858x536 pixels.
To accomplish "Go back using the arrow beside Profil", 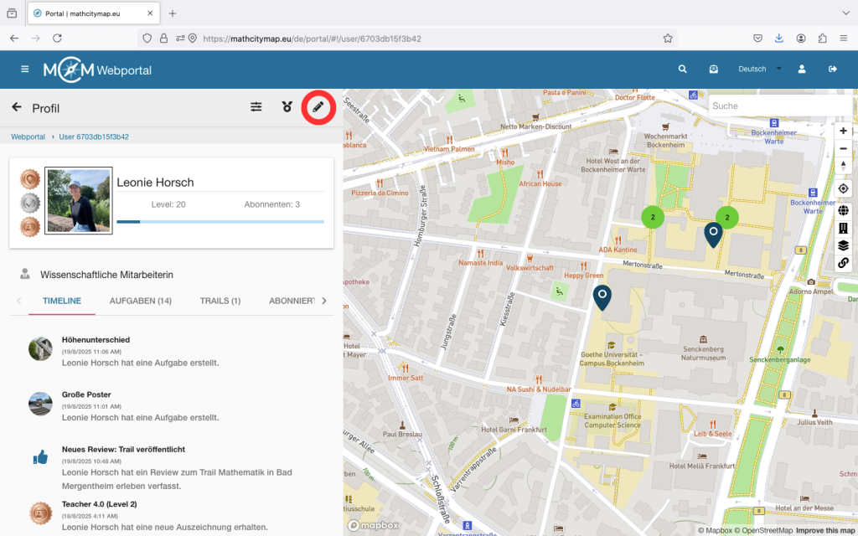I will 16,107.
